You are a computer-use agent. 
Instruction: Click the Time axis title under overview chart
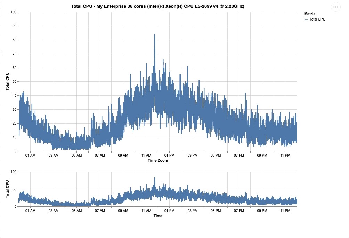coord(158,216)
